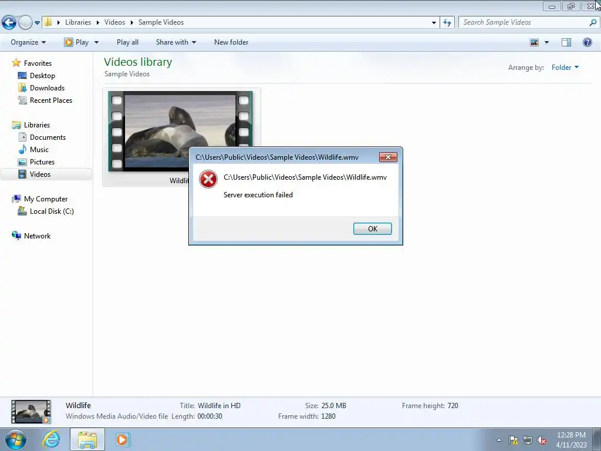Open Local Disk (C:)
The width and height of the screenshot is (601, 451).
(52, 211)
